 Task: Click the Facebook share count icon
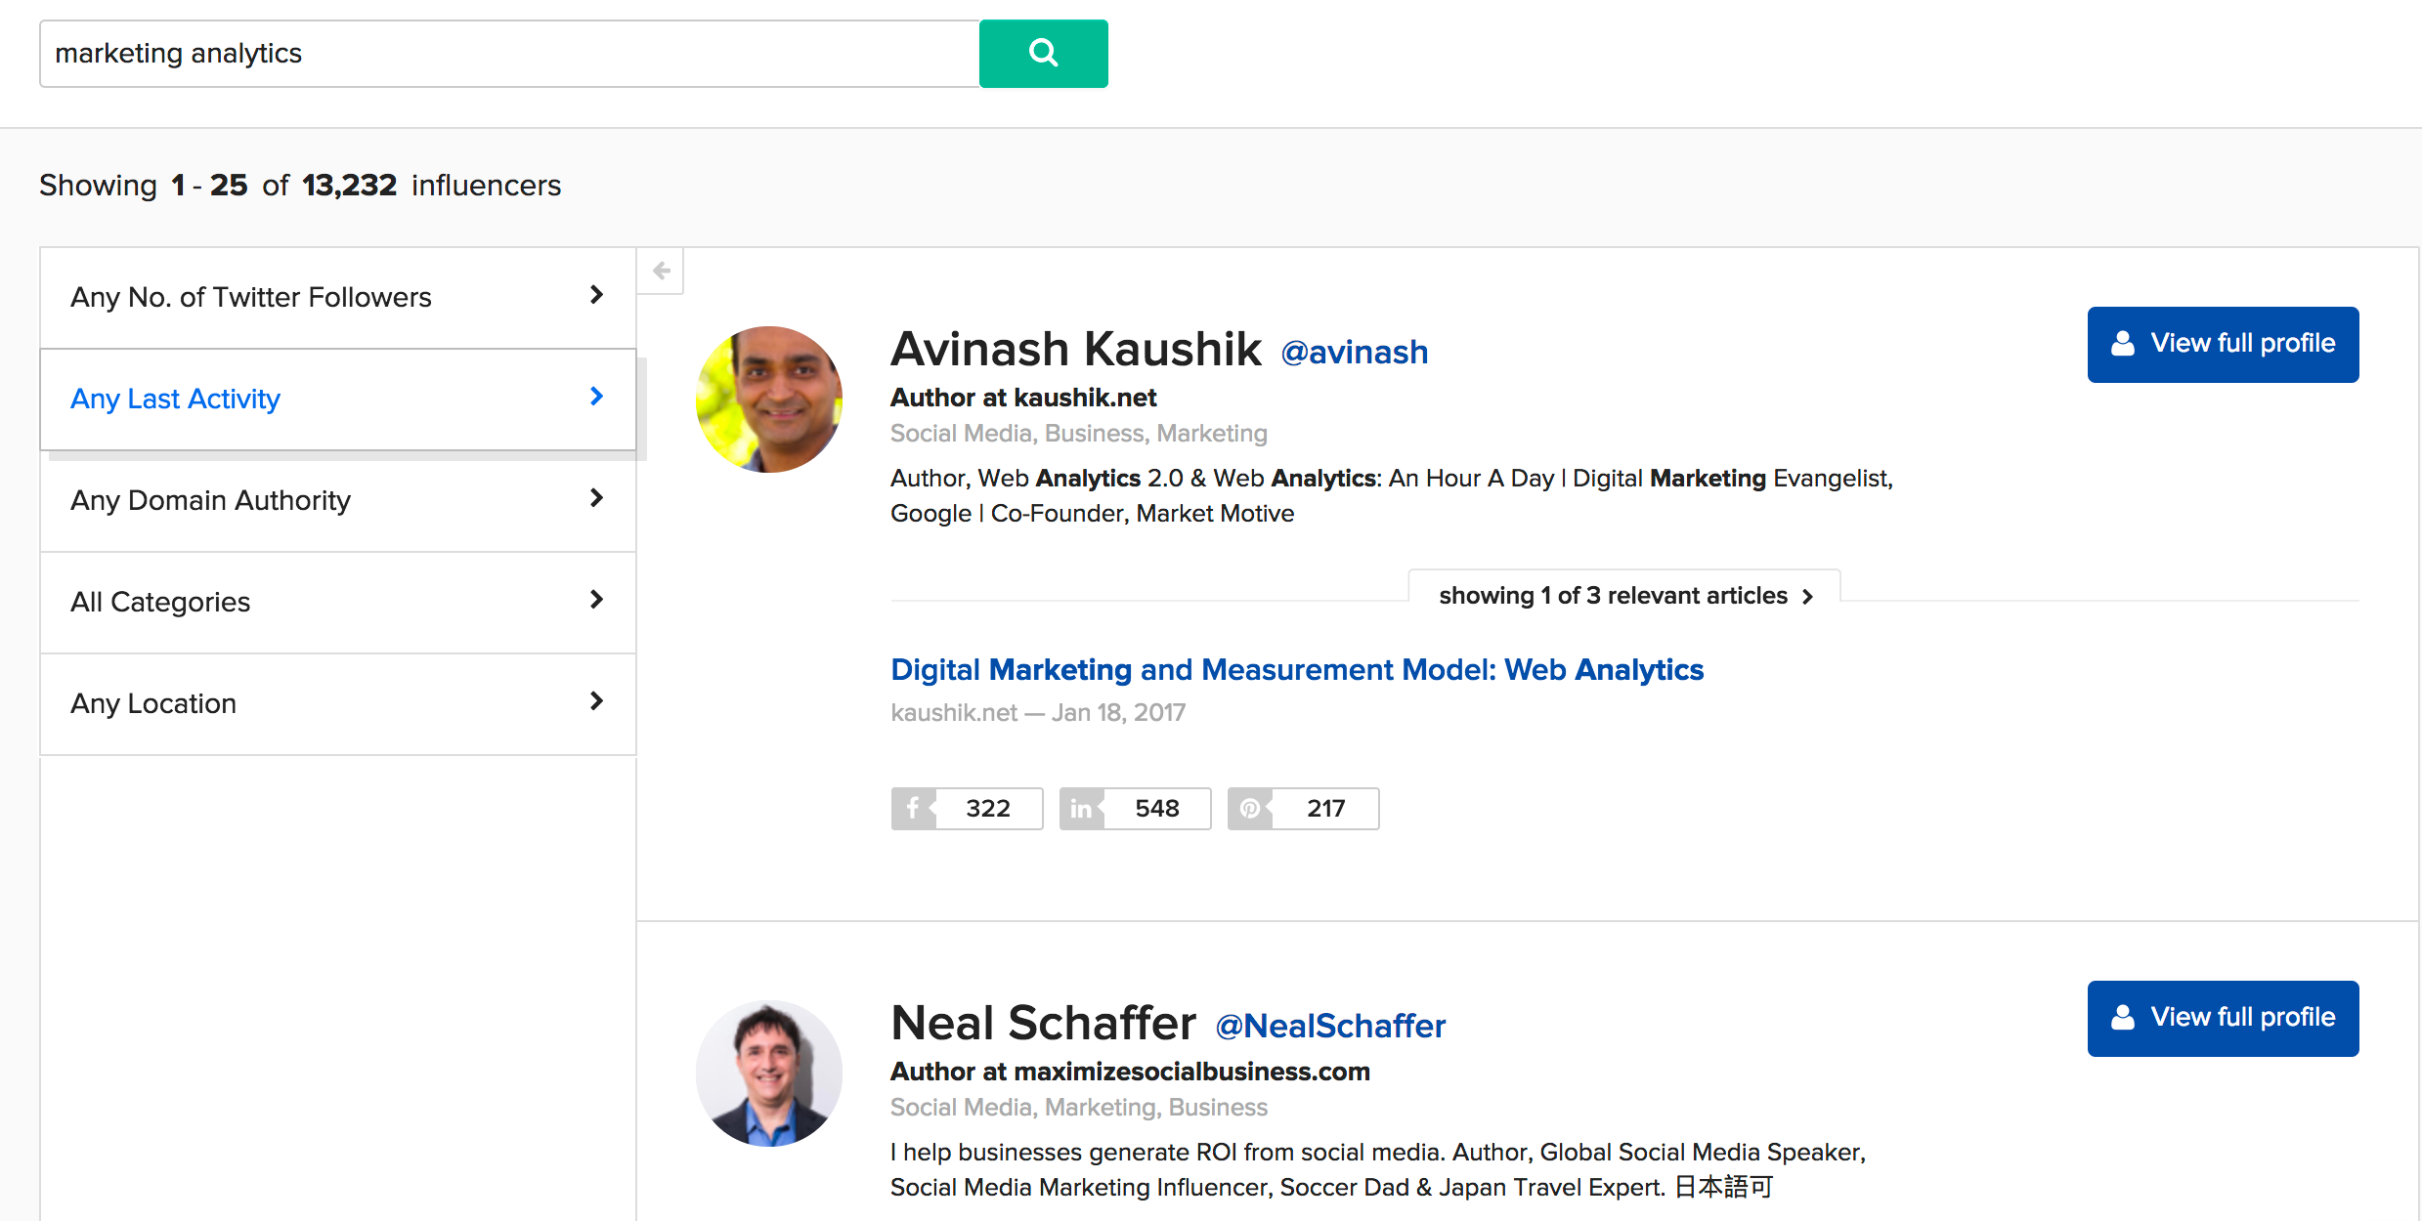coord(913,809)
